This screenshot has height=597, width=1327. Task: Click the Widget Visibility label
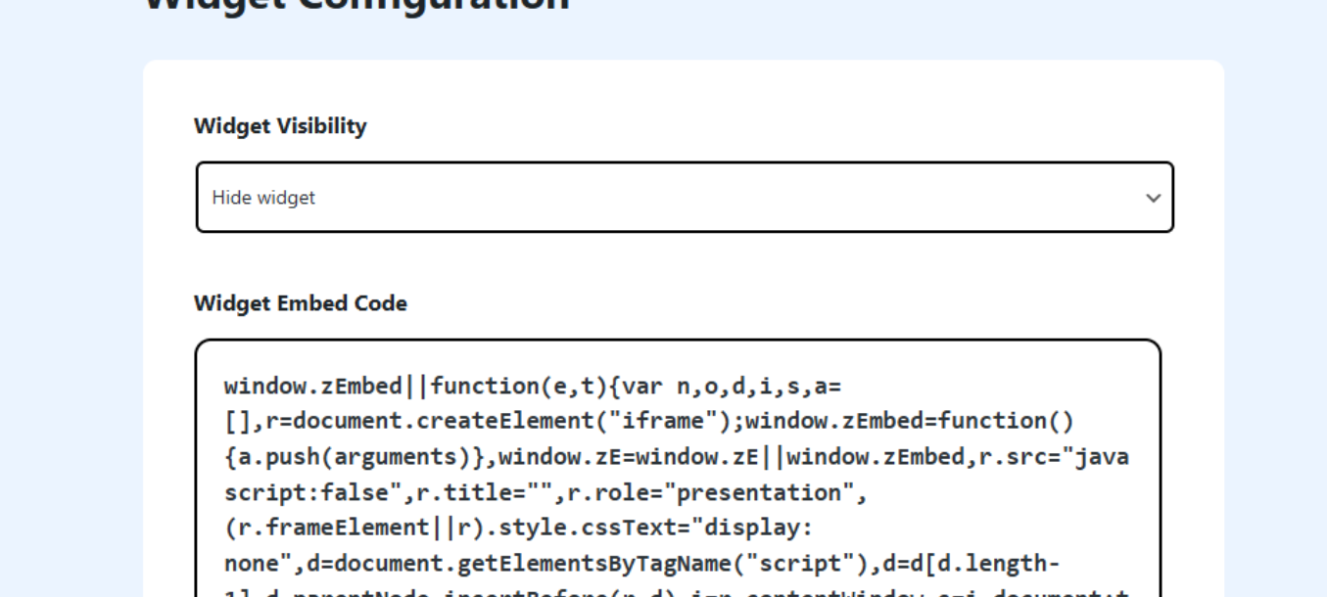coord(280,126)
